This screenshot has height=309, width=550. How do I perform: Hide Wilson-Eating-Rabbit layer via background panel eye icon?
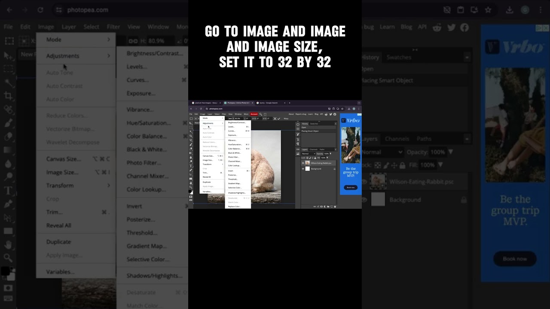point(364,182)
